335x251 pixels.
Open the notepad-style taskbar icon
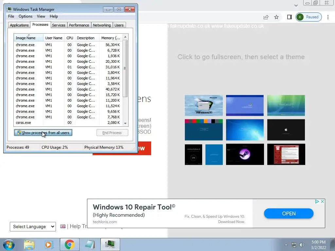[90, 244]
